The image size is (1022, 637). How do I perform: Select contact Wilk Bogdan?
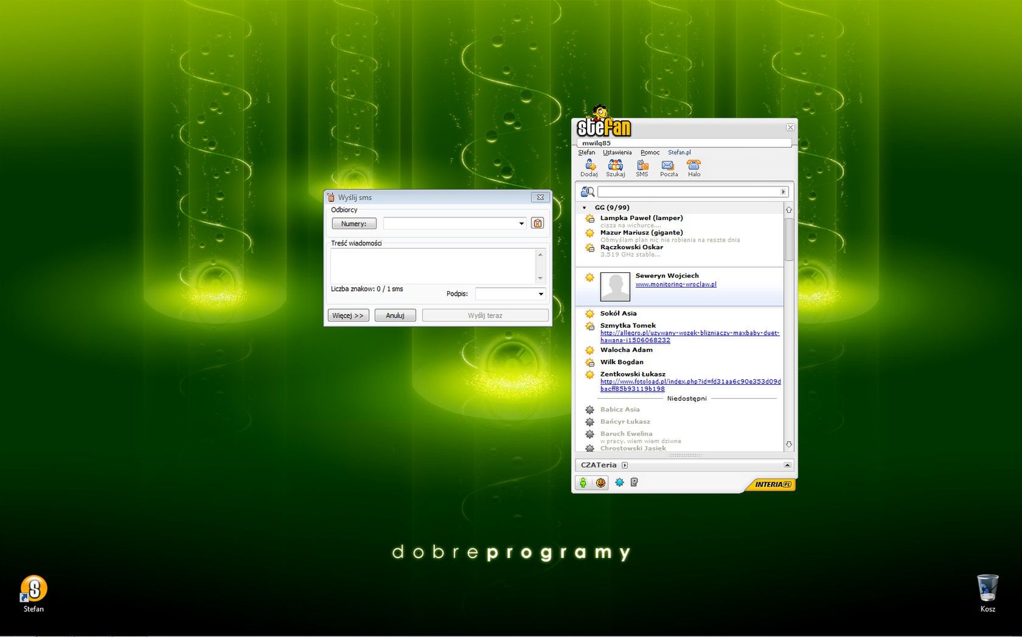coord(622,362)
